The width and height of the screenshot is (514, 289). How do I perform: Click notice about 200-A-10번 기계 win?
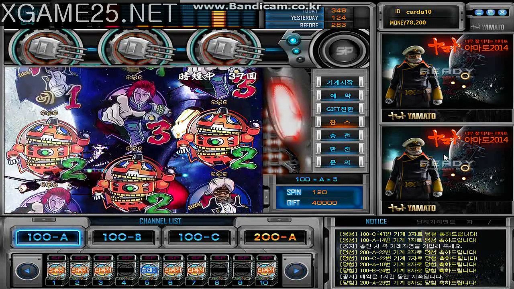tap(408, 265)
